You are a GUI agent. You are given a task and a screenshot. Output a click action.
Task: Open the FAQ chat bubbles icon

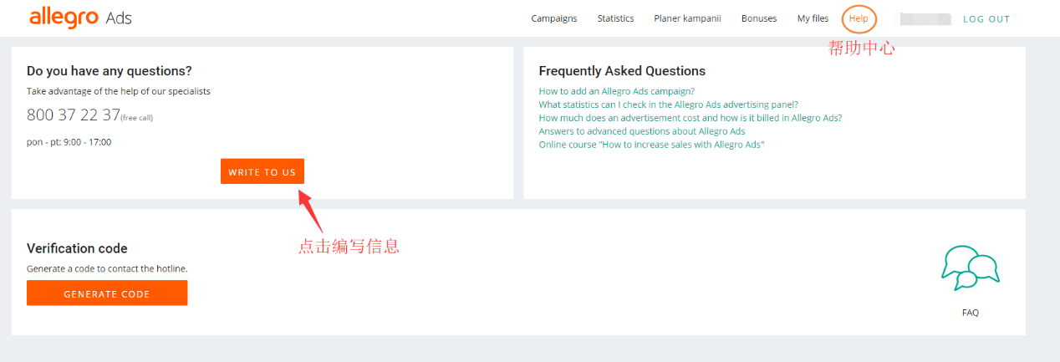(x=971, y=268)
